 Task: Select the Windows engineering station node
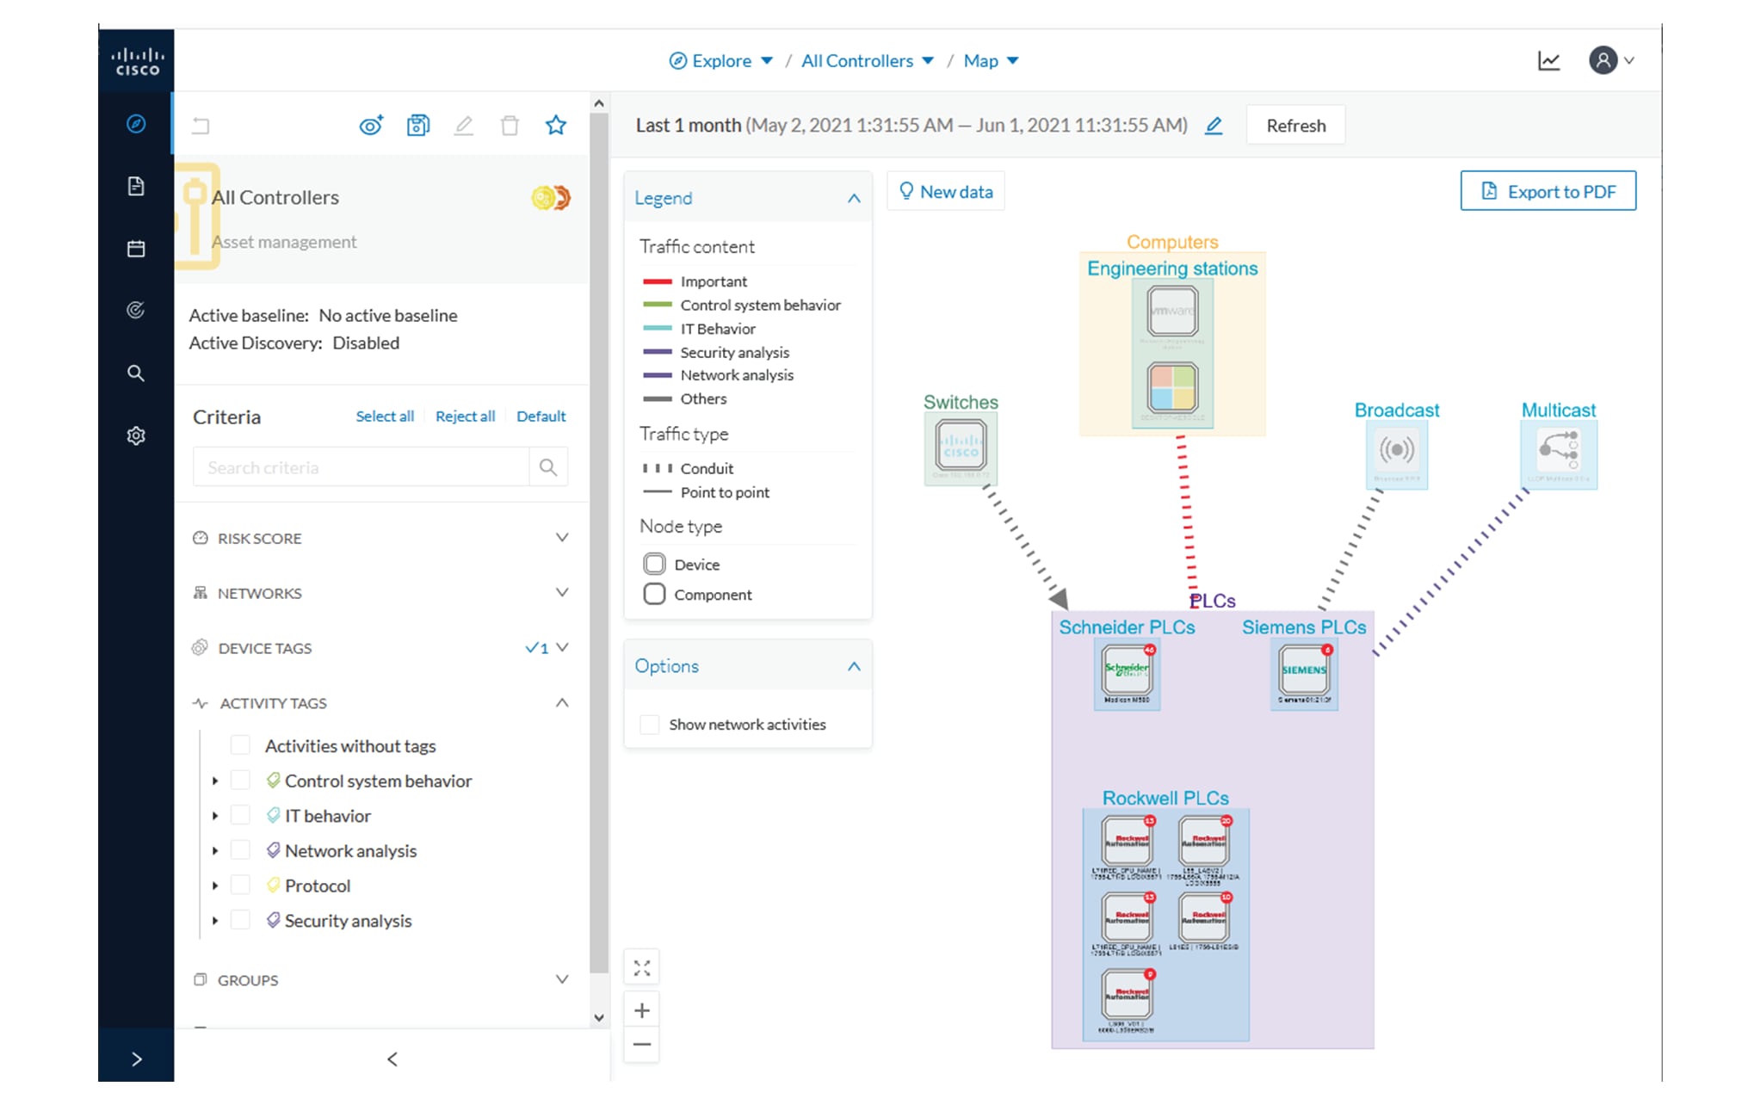1172,387
